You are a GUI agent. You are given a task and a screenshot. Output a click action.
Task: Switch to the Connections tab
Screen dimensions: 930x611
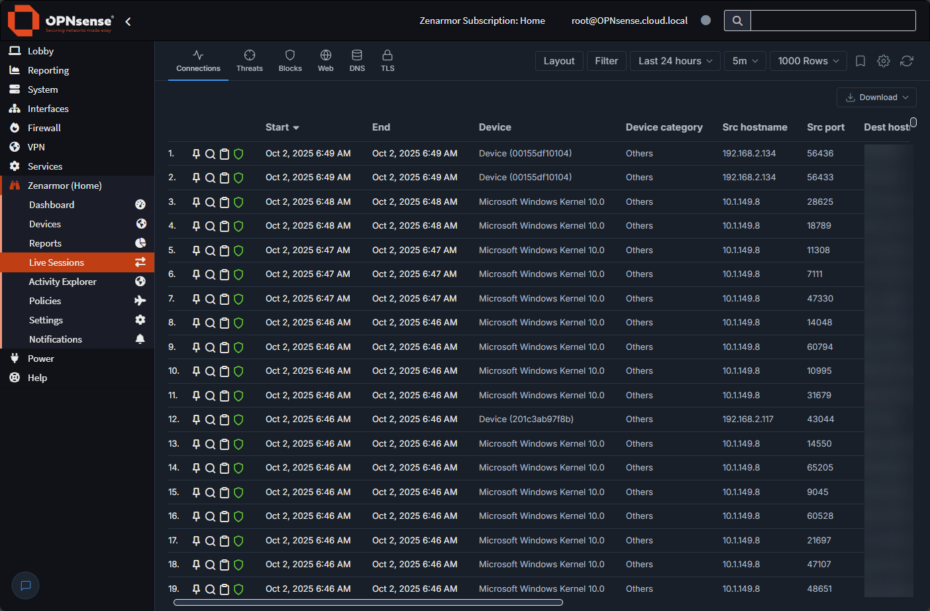[x=198, y=60]
